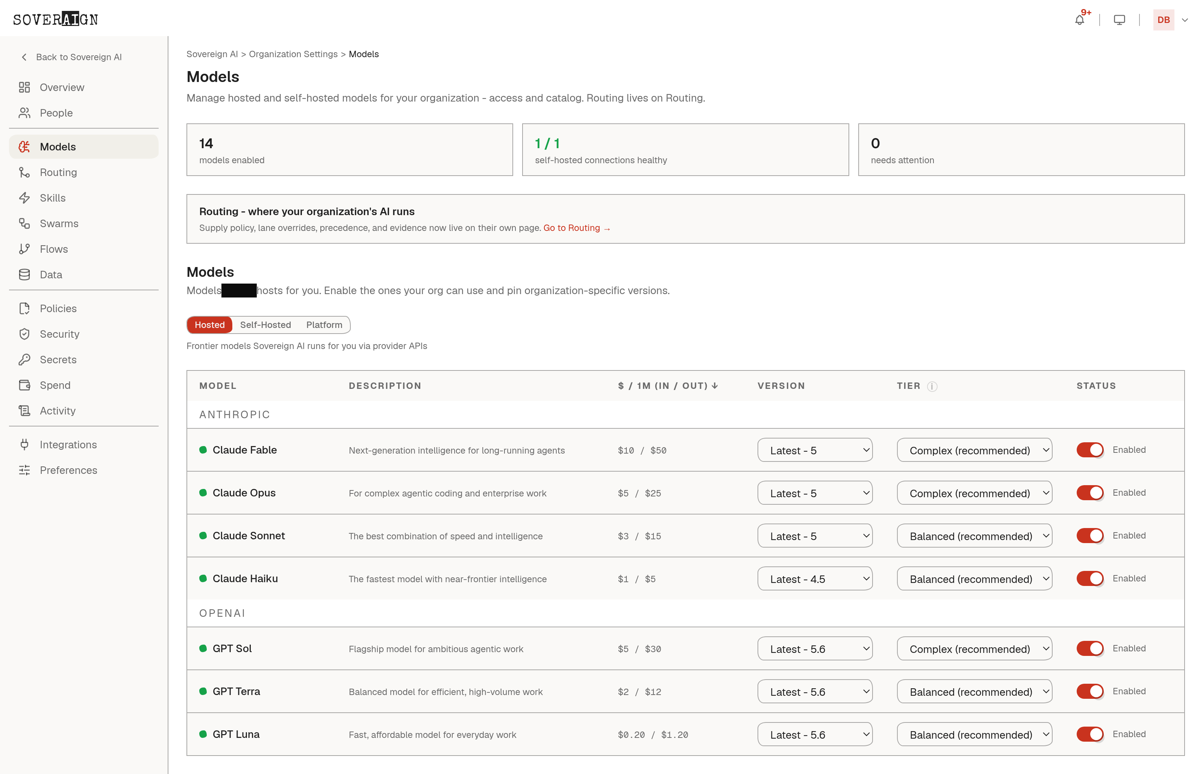Open GPT Terra tier dropdown
The image size is (1203, 774).
[974, 692]
